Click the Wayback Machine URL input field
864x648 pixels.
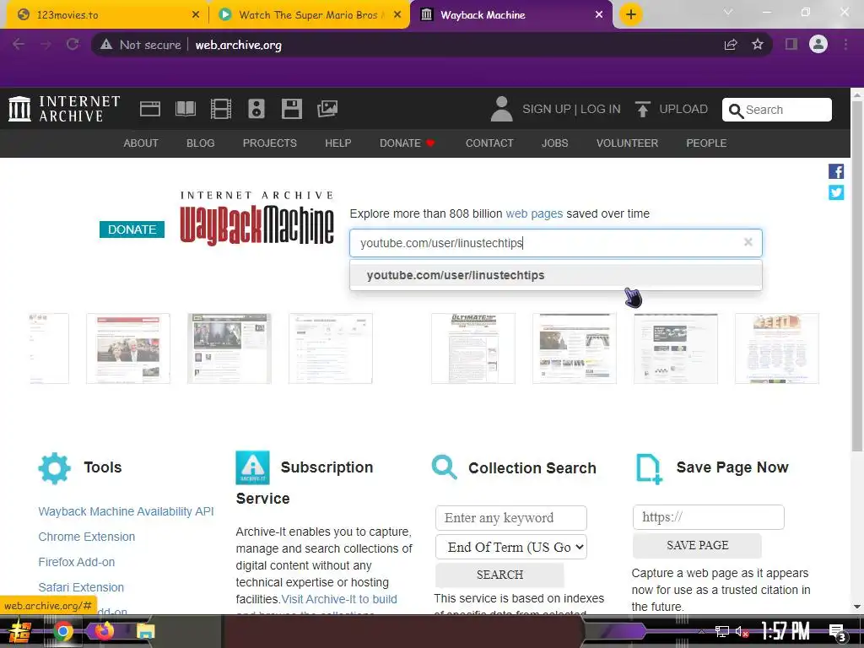click(555, 243)
